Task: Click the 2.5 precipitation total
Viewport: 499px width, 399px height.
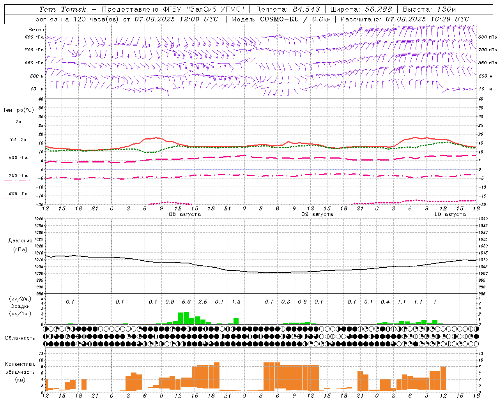Action: click(203, 302)
